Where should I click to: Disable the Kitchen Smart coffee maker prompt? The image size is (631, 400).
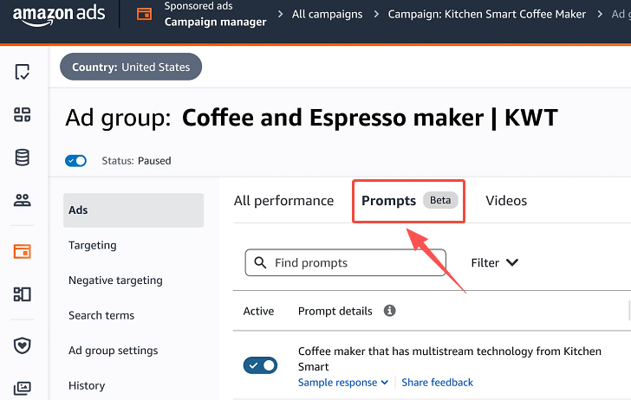[260, 366]
